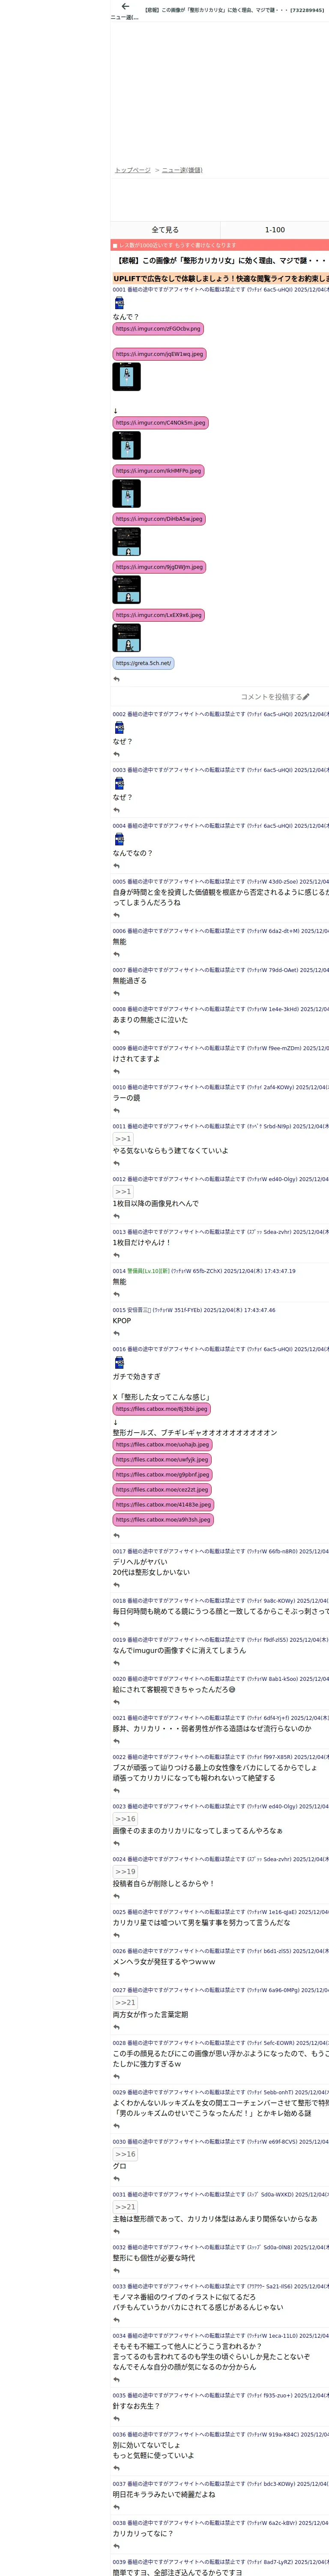
Task: Click the reply arrow under post 0004 なんでなの？
Action: (x=117, y=866)
